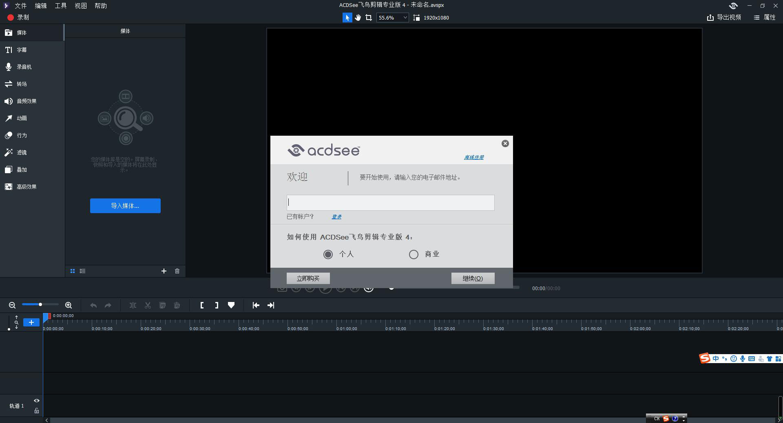Open the 文件 menu
The height and width of the screenshot is (423, 783).
point(20,6)
